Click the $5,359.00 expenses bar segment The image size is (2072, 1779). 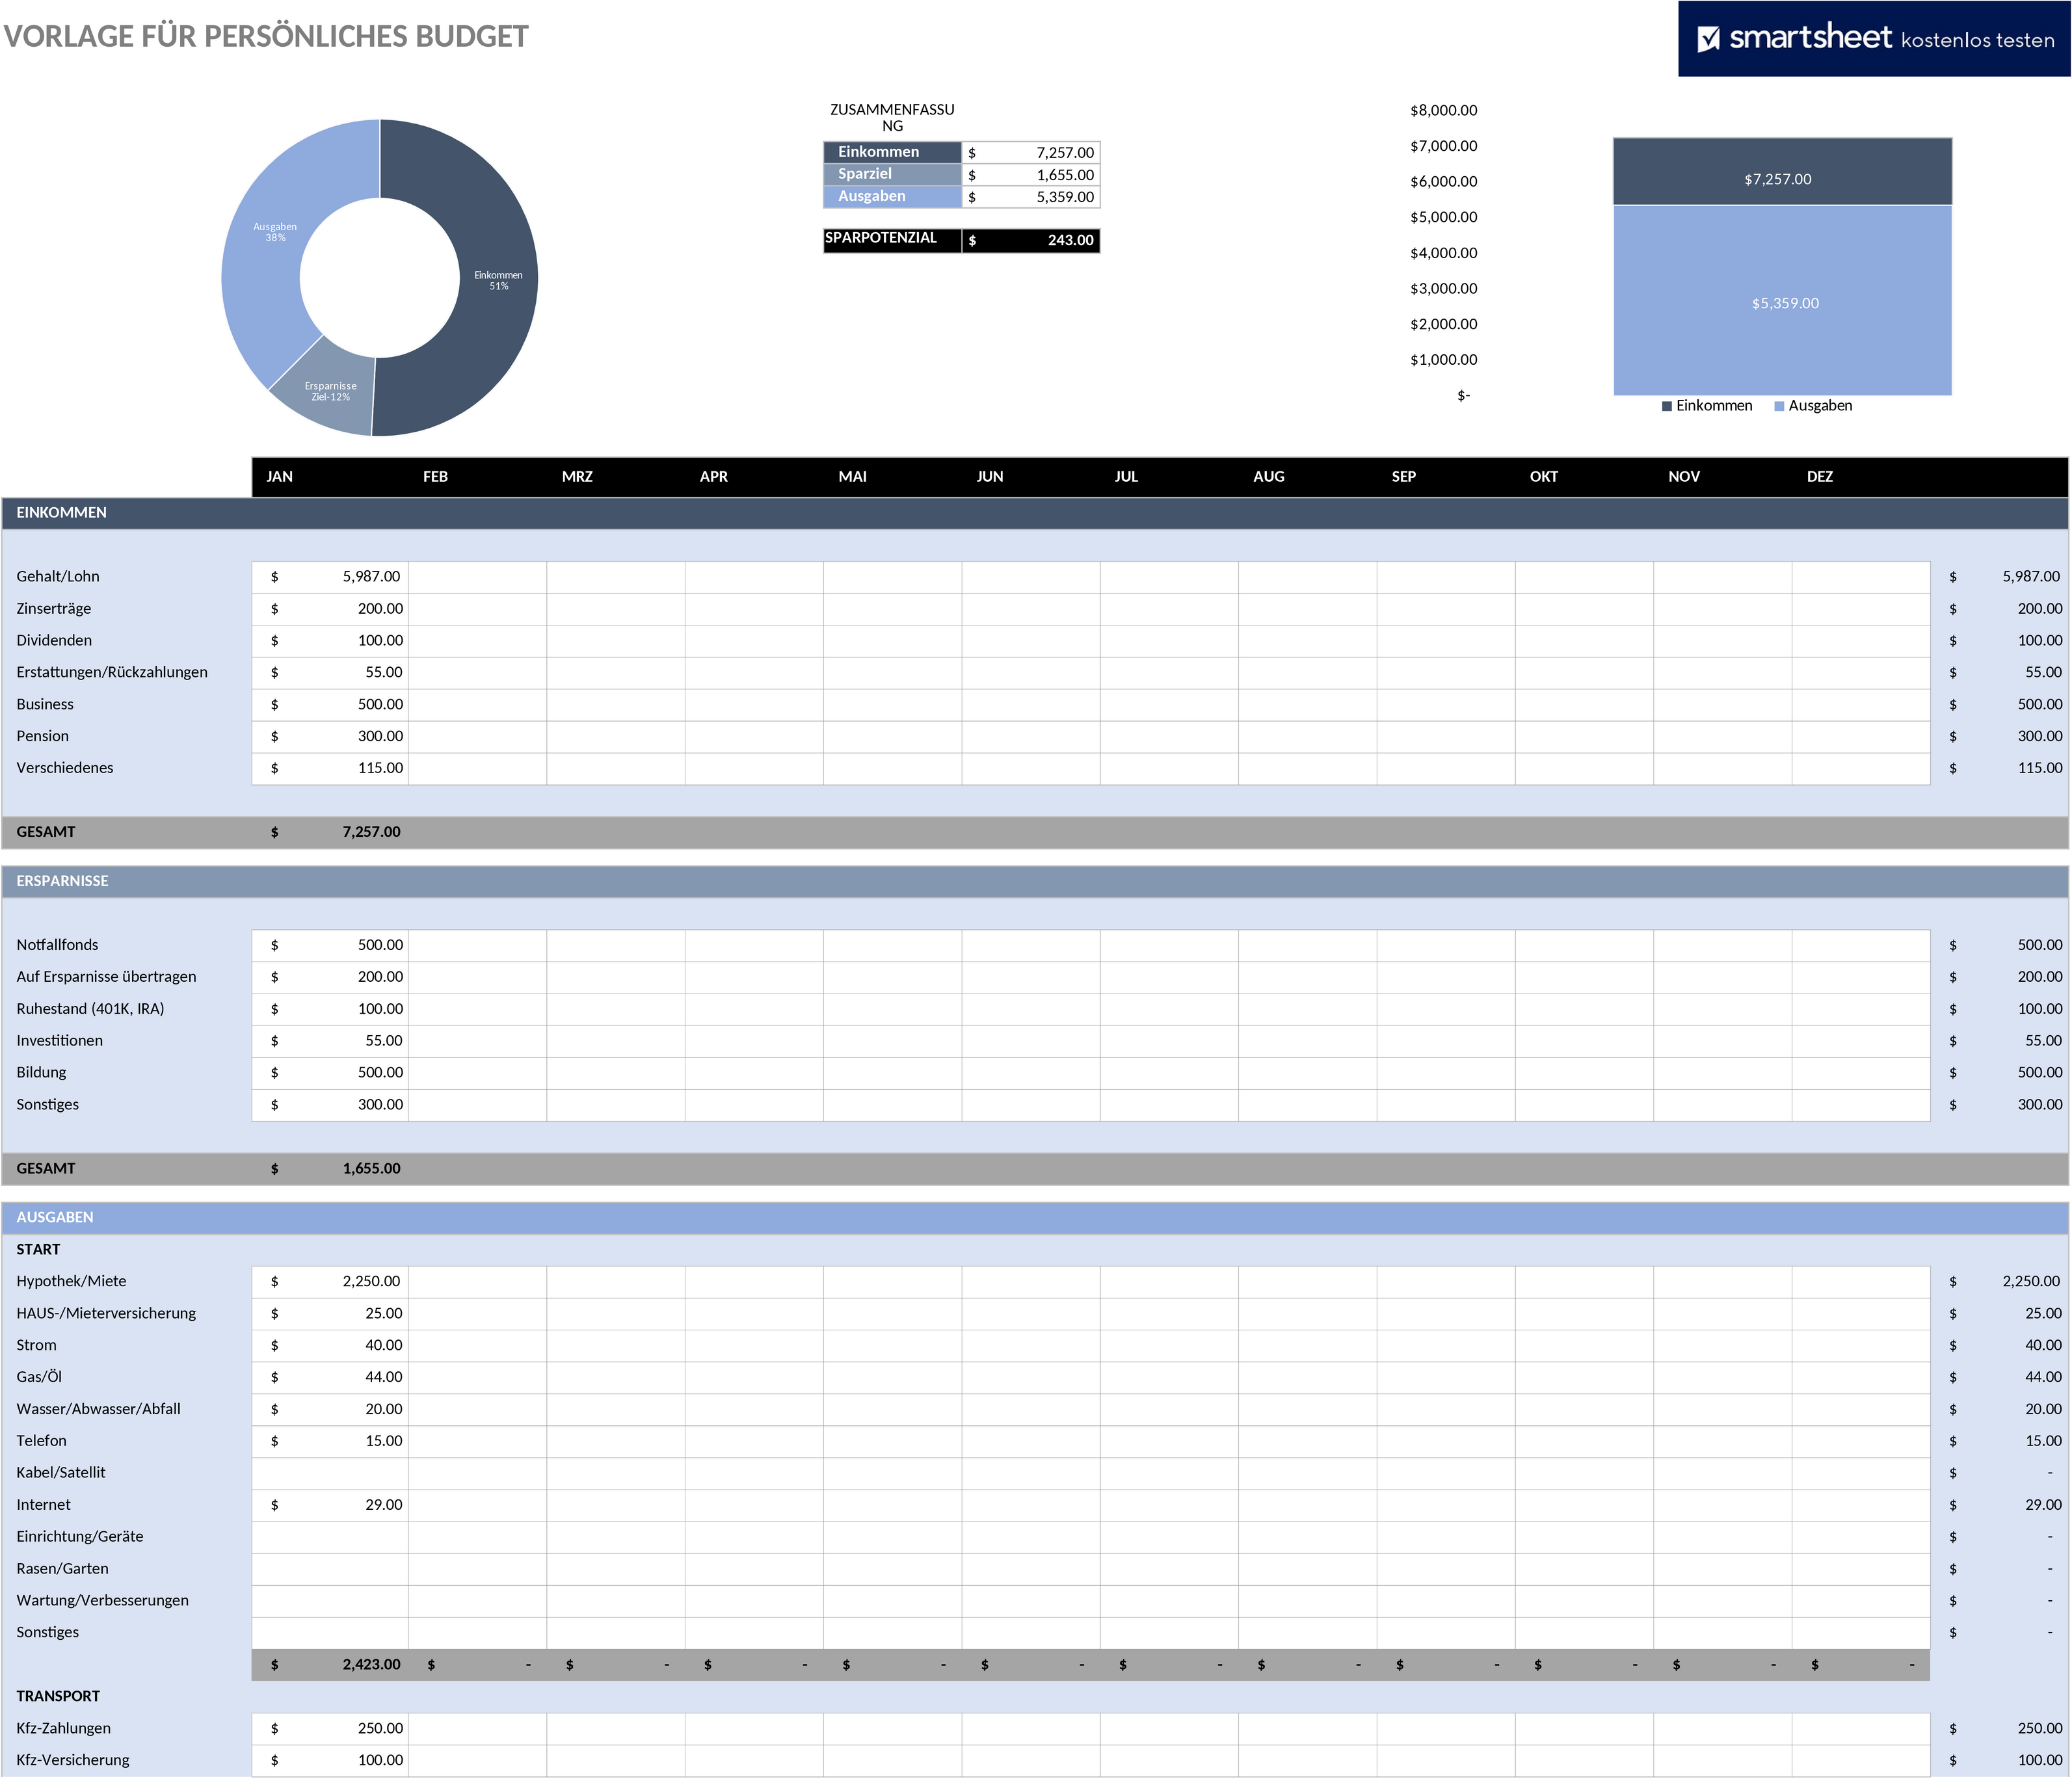click(1782, 301)
